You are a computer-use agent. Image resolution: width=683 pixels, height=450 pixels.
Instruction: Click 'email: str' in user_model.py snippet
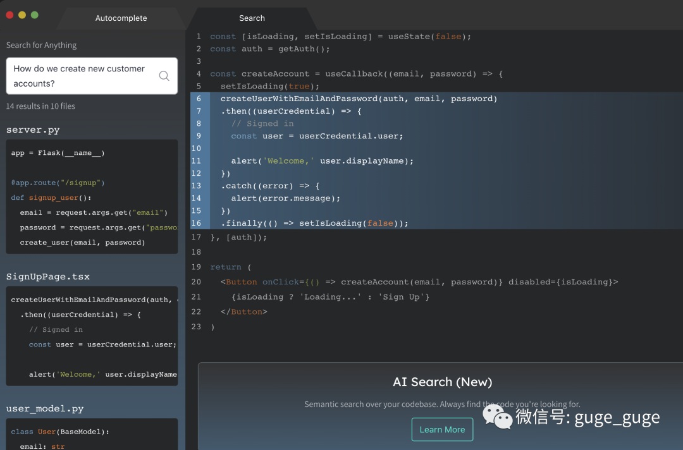tap(42, 446)
